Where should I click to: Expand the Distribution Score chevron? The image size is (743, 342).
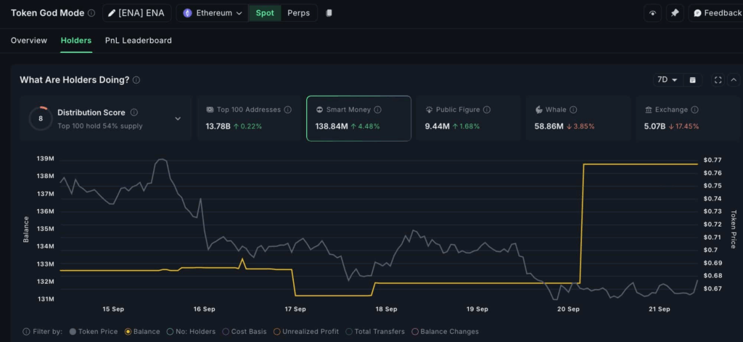pyautogui.click(x=178, y=118)
